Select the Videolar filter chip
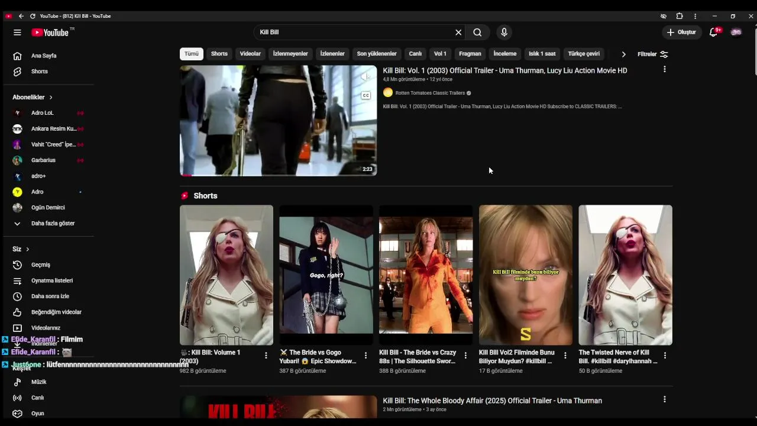This screenshot has width=757, height=426. click(250, 54)
